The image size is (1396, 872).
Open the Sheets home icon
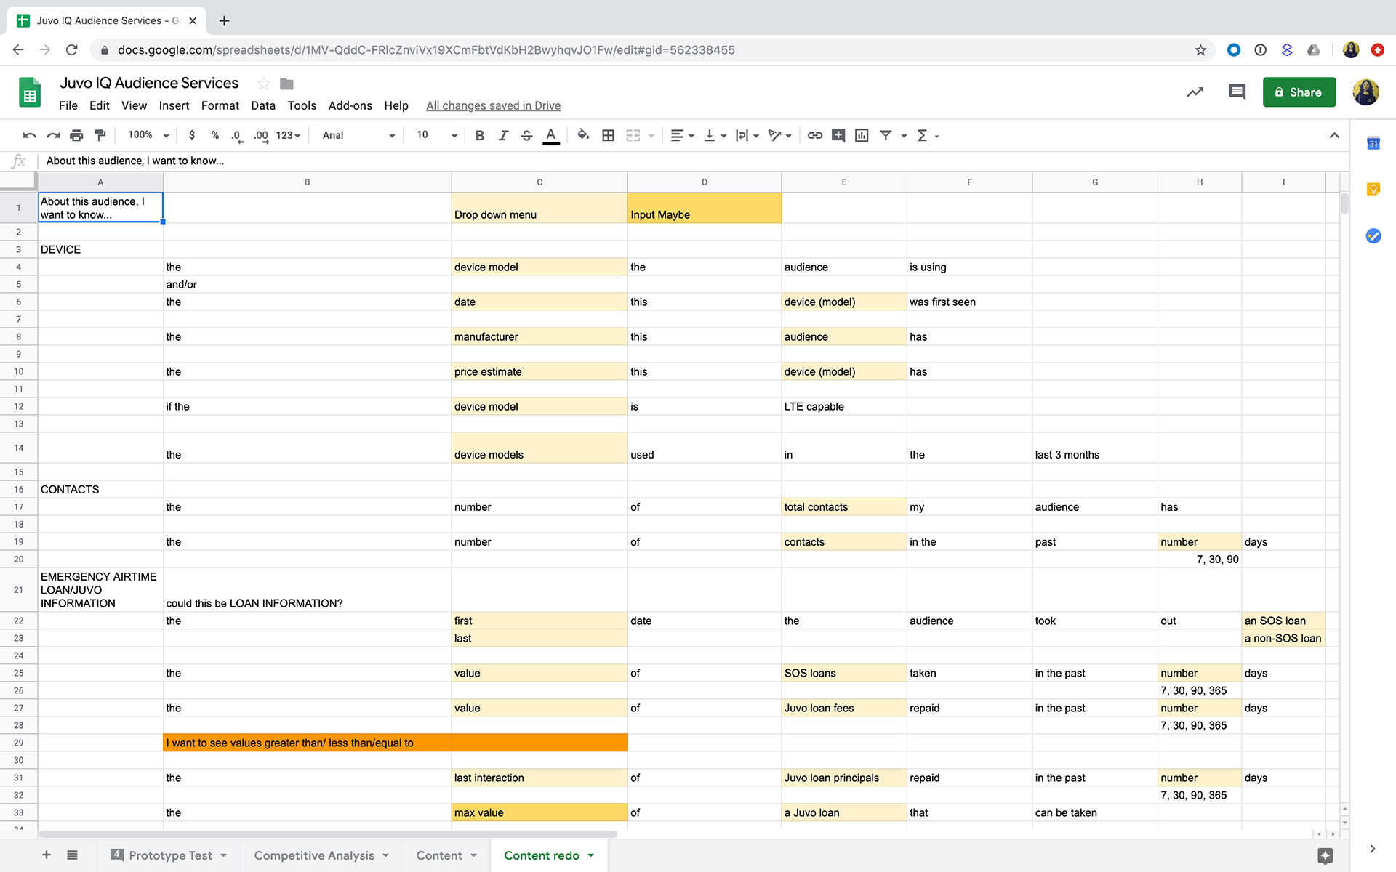[30, 92]
